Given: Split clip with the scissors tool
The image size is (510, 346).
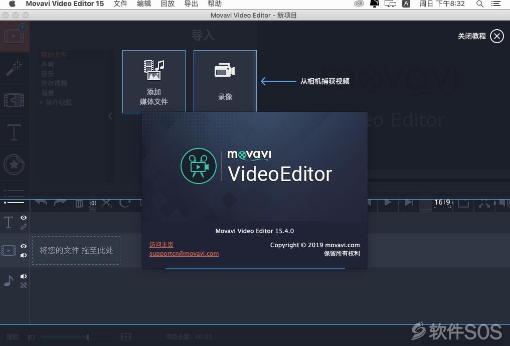Looking at the screenshot, I should pyautogui.click(x=106, y=204).
